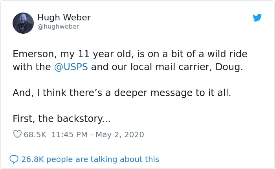Viewport: 275px width, 169px height.
Task: Click the Twitter bird logo
Action: [257, 18]
